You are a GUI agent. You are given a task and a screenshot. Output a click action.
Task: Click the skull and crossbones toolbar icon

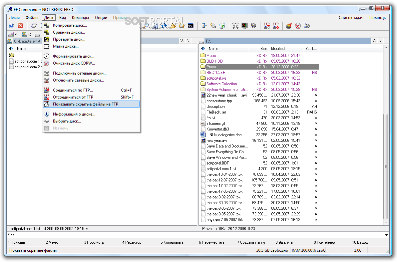point(235,26)
